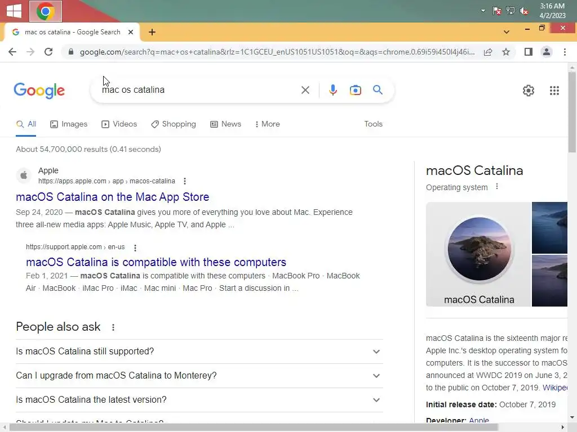View site info via the lock icon
577x432 pixels.
pyautogui.click(x=71, y=52)
